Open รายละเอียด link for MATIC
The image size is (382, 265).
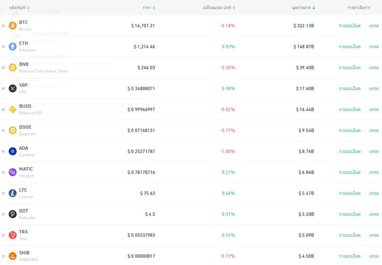pos(350,172)
